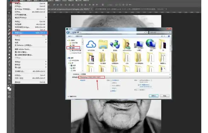Select the Rectangle shape tool
Screen dimensions: 208x133
click(9, 72)
